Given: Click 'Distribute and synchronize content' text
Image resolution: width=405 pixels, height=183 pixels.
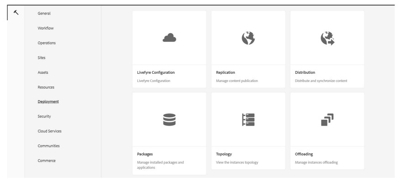Looking at the screenshot, I should tap(321, 81).
